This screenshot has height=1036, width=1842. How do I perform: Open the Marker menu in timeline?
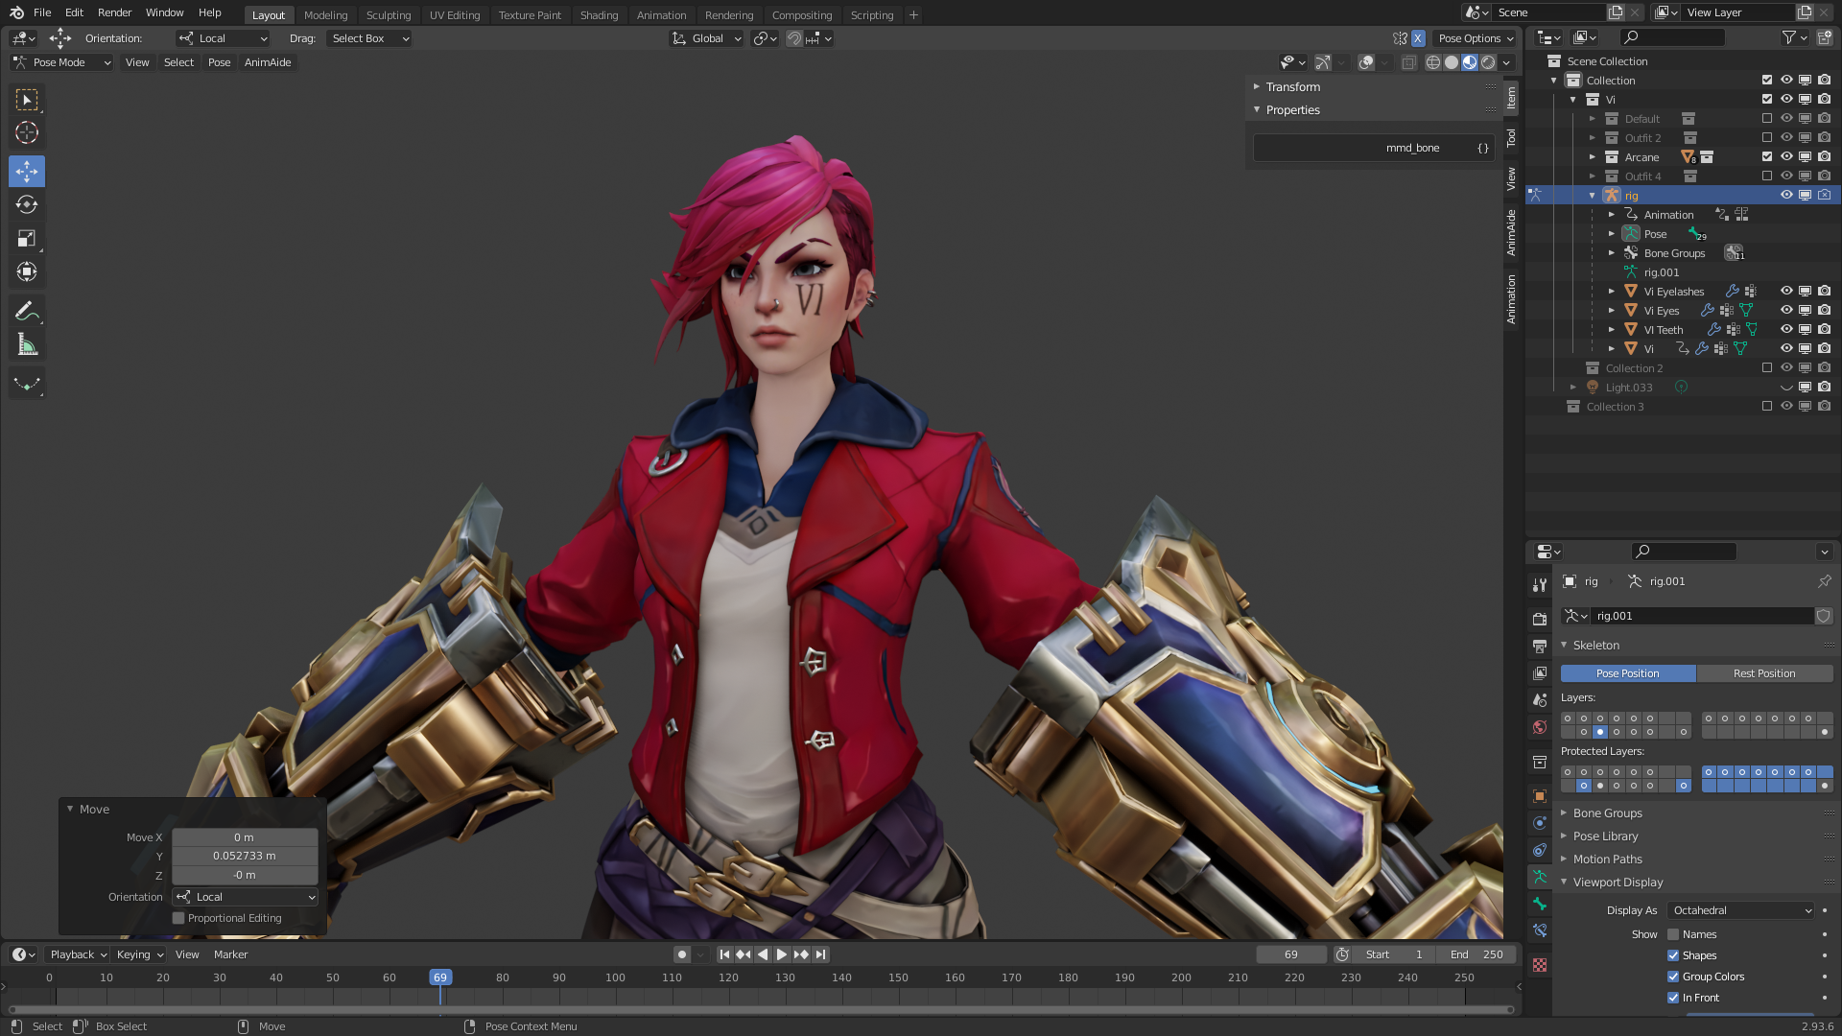click(230, 955)
